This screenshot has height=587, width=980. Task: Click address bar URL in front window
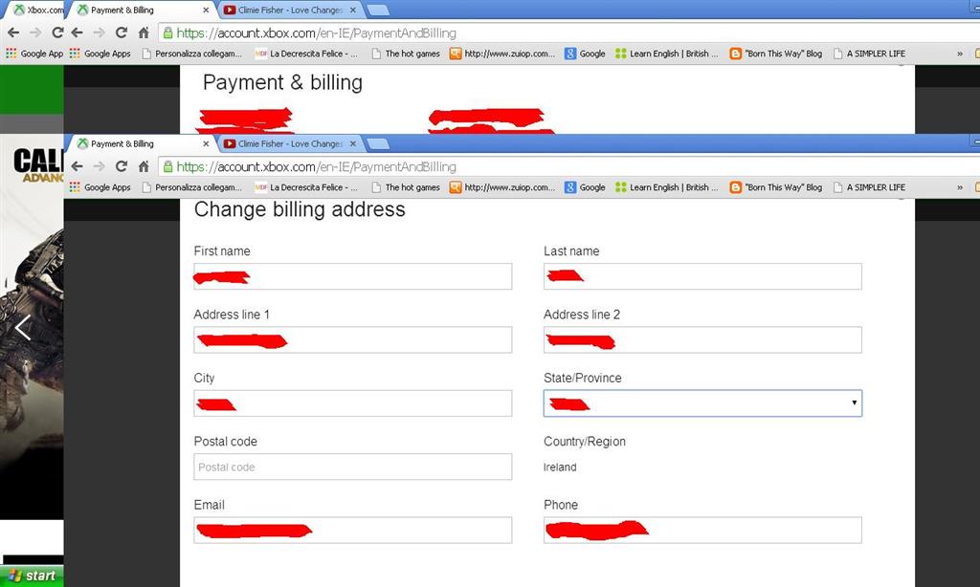(x=316, y=166)
